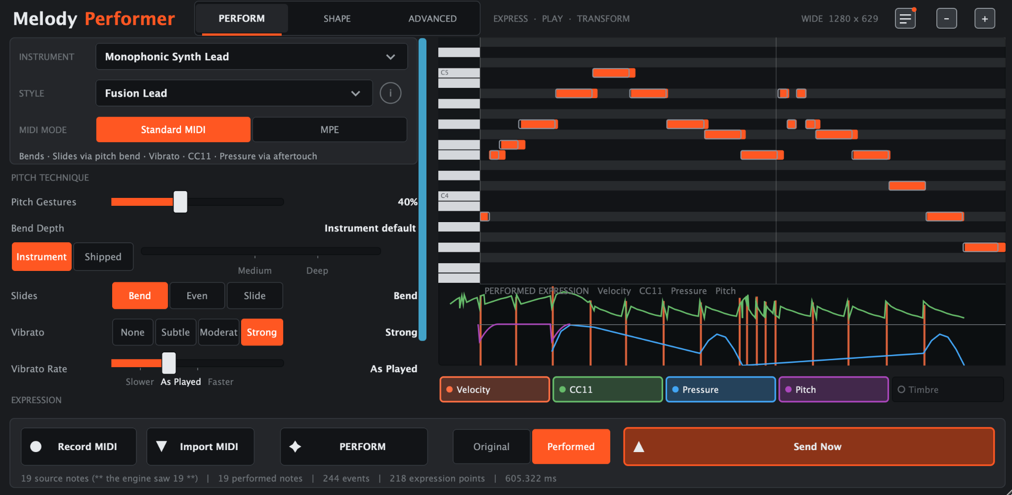Set Vibrato to Moderate
The image size is (1012, 495).
pyautogui.click(x=218, y=332)
